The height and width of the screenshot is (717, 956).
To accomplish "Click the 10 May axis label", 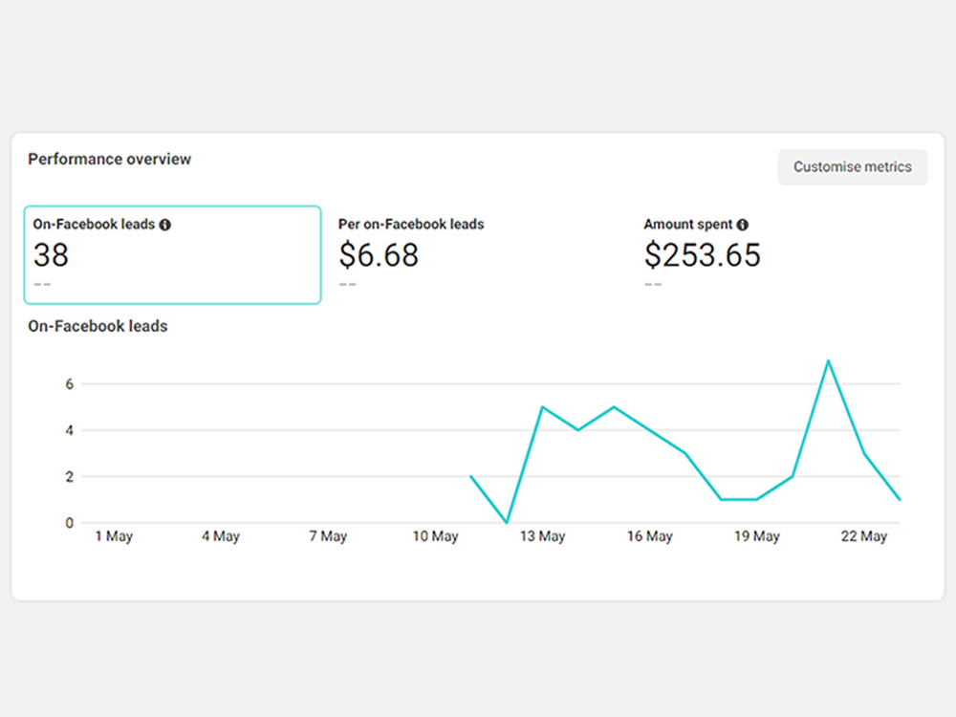I will click(435, 536).
